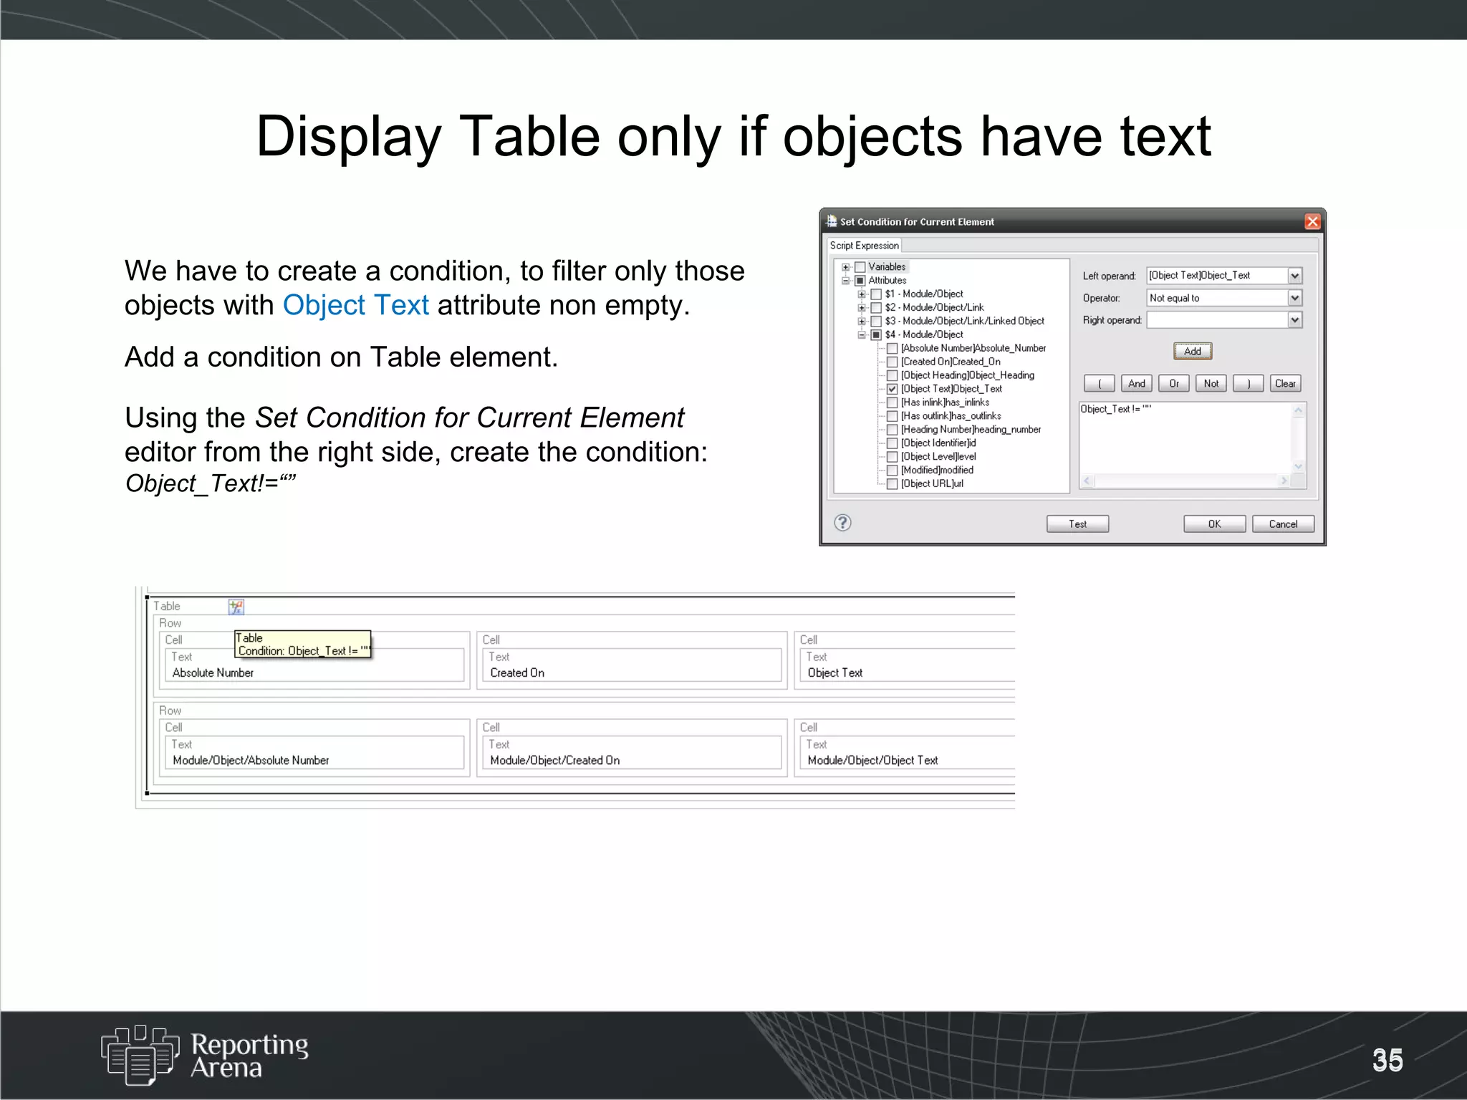Check Absolute_Number attribute checkbox

coord(893,349)
